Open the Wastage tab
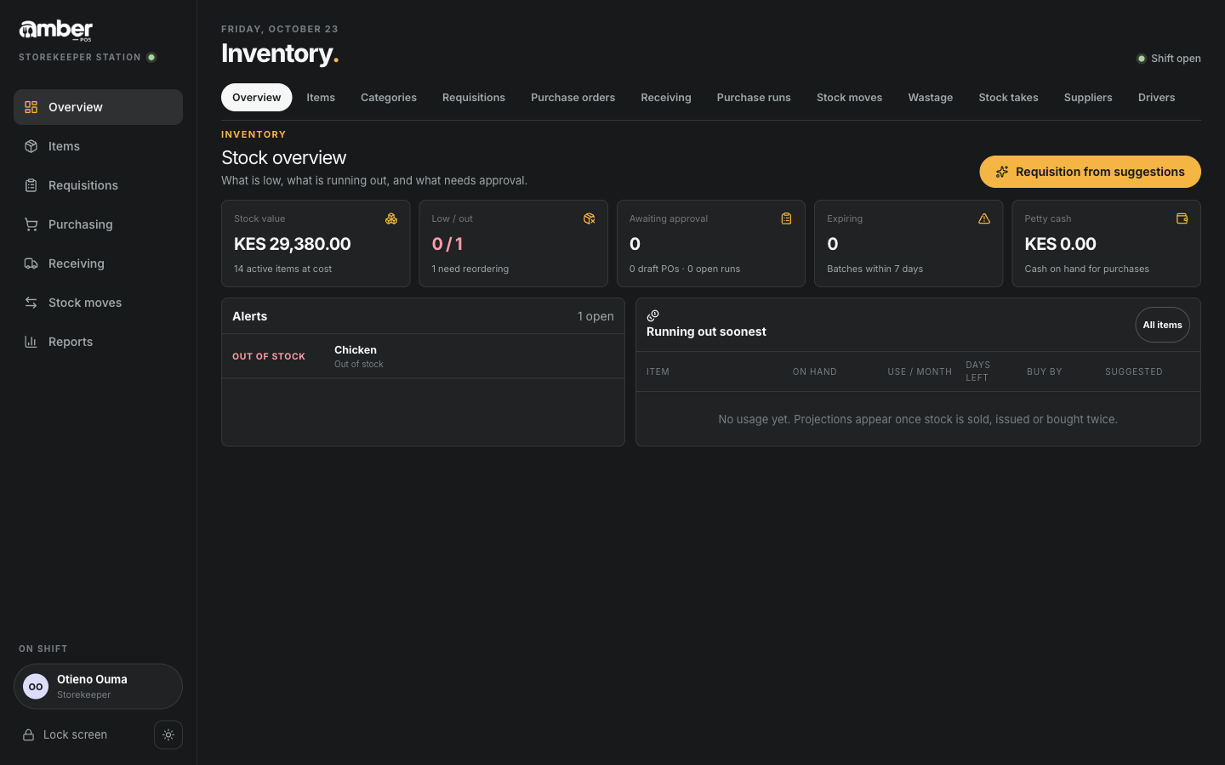Image resolution: width=1225 pixels, height=765 pixels. pos(930,98)
